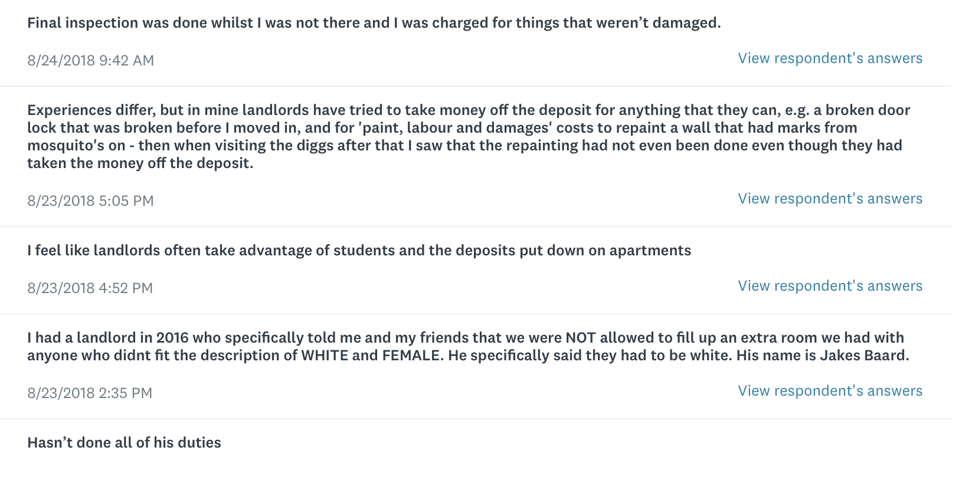Select the 'Final inspection was done' response

tap(374, 23)
